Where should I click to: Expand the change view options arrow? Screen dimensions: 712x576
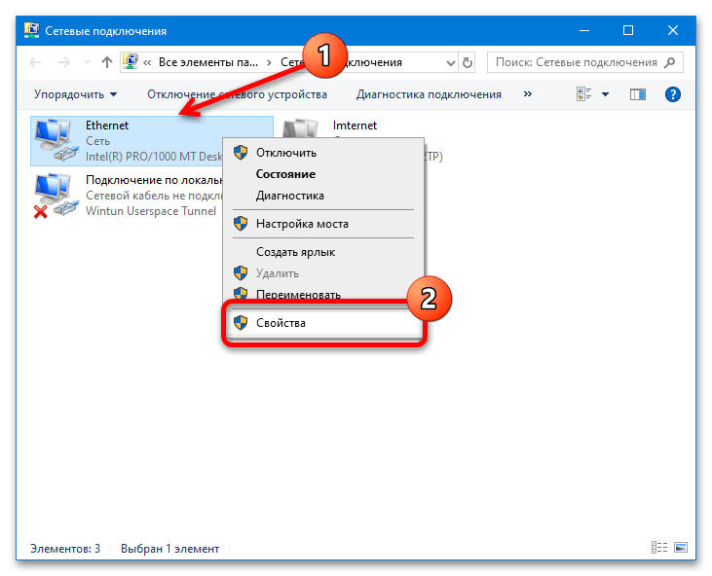(605, 94)
